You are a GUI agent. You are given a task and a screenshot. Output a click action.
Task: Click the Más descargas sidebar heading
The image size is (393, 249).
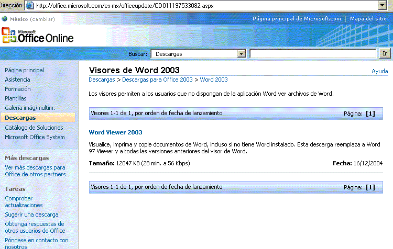pos(27,158)
